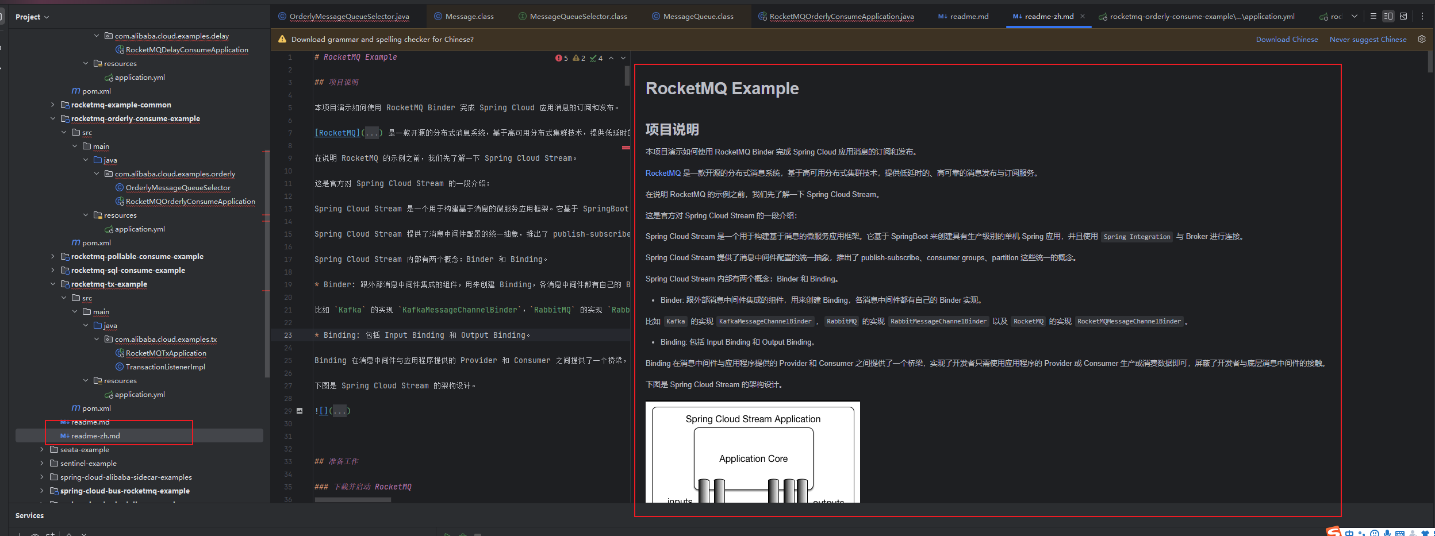Switch to MessageQueueSelector.class tab
Viewport: 1435px width, 536px height.
tap(573, 16)
